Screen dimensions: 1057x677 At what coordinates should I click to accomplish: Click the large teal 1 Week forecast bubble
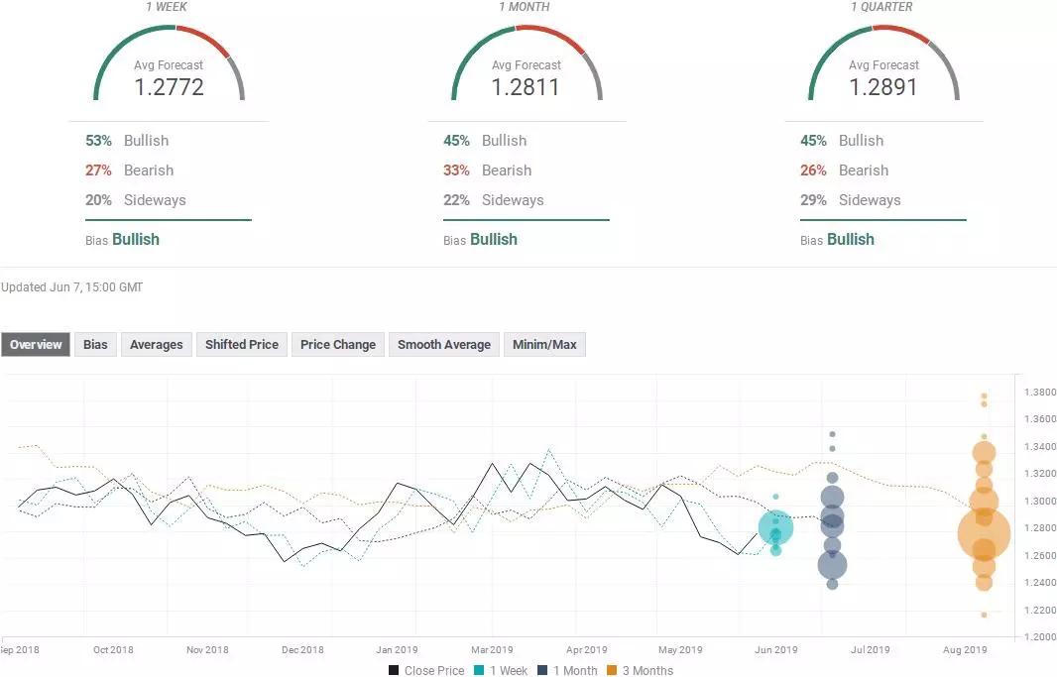[776, 527]
